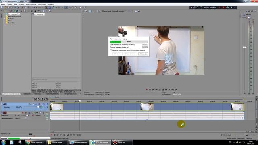Open Project Media views dropdown

46,11
